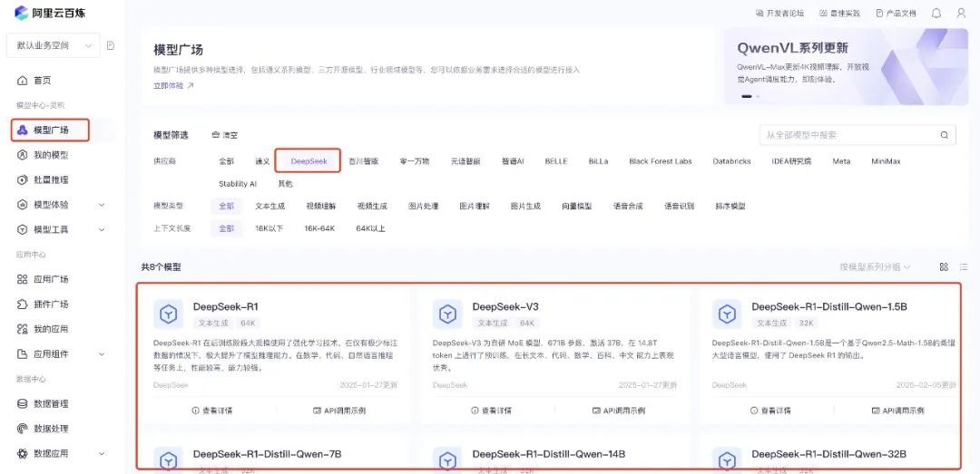The image size is (980, 474).
Task: Click the DeepSeek-R1-Distill-Qwen-32B card icon
Action: (x=726, y=460)
